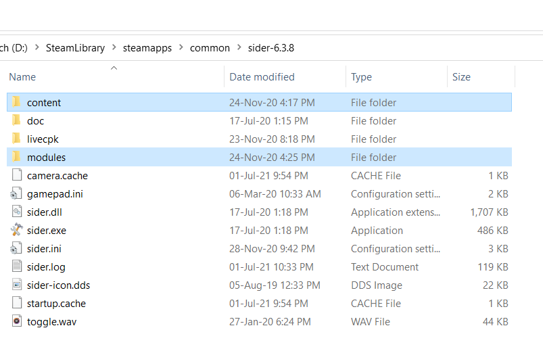Select sider.log file name
The width and height of the screenshot is (543, 351).
click(47, 267)
